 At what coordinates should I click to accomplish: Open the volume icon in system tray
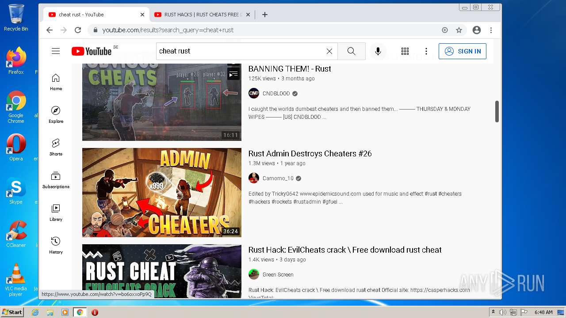503,312
